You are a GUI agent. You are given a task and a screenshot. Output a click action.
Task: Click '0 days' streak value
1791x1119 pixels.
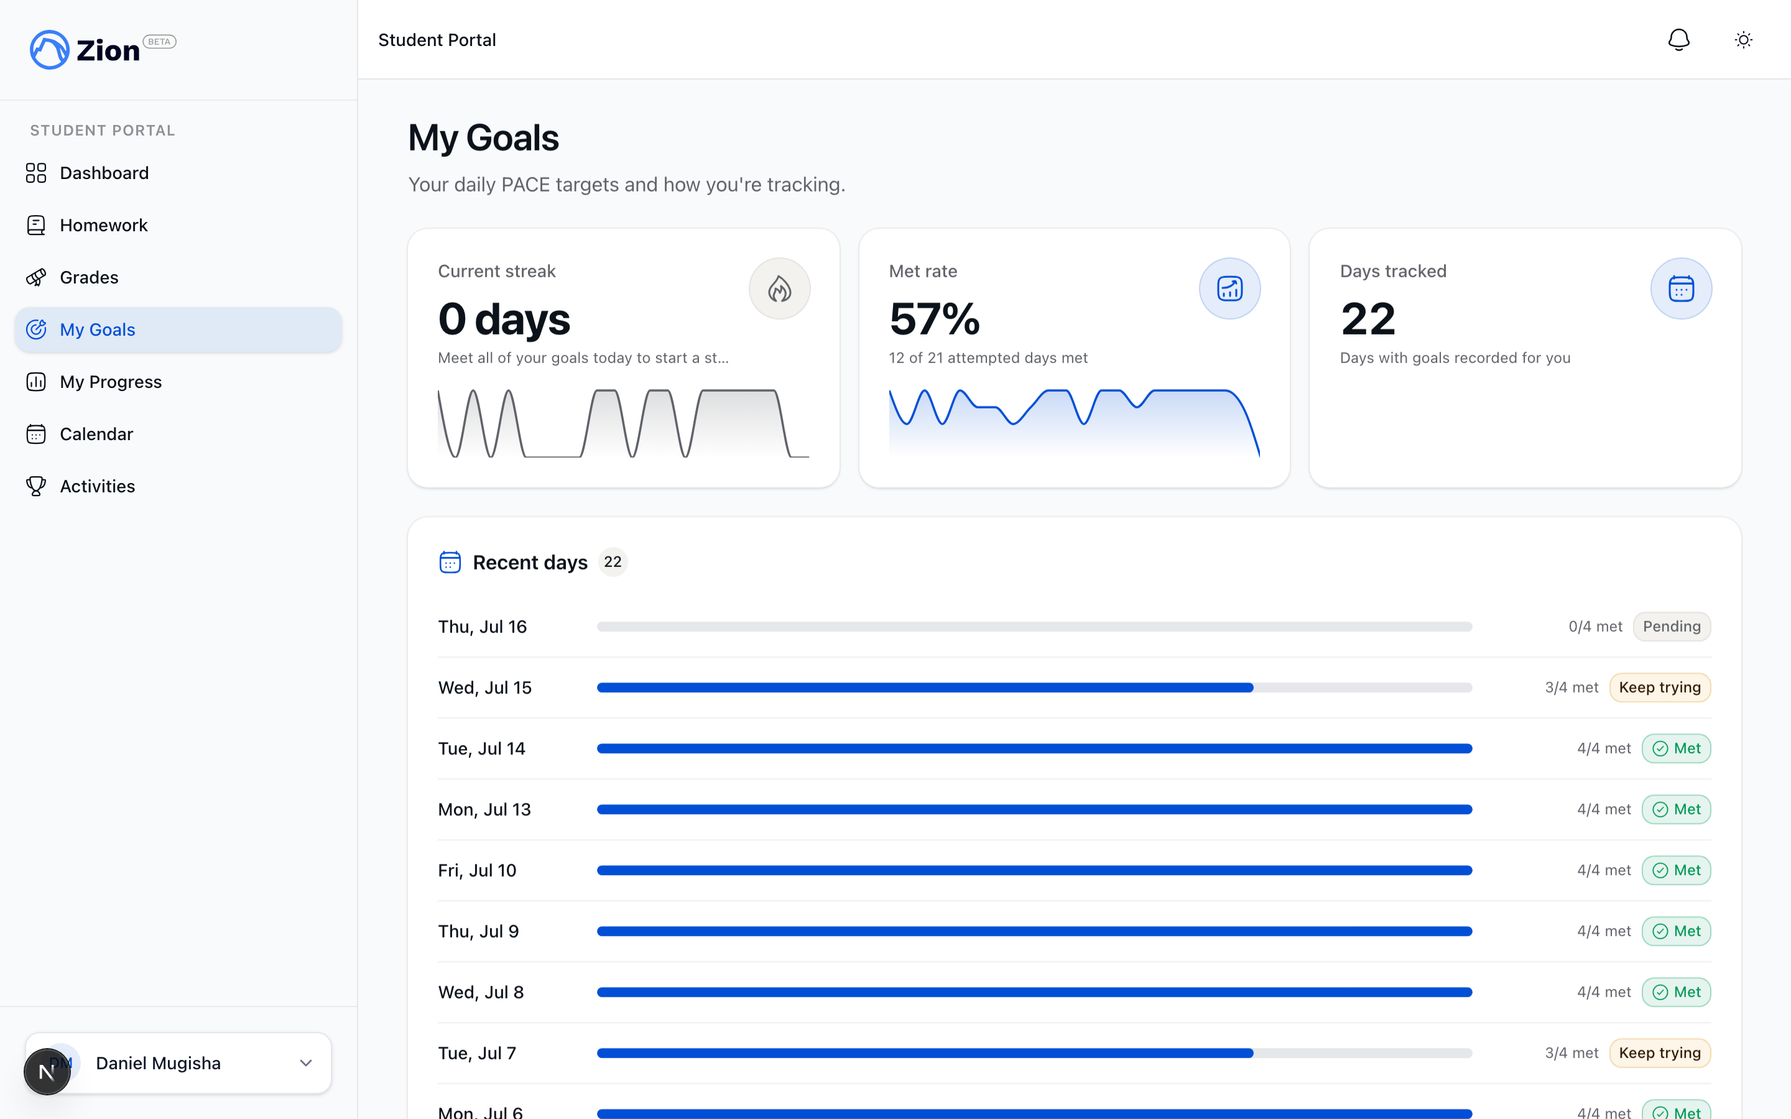(x=504, y=319)
